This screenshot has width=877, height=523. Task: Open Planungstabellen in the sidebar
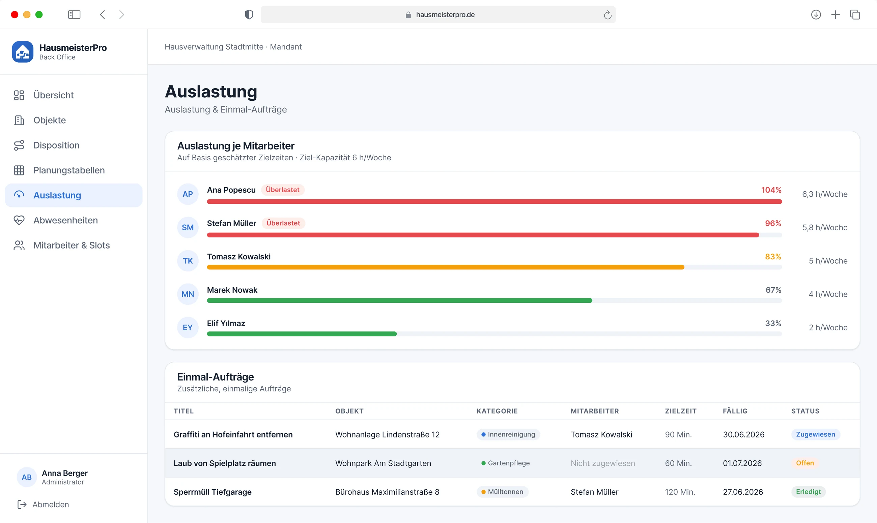pos(74,170)
